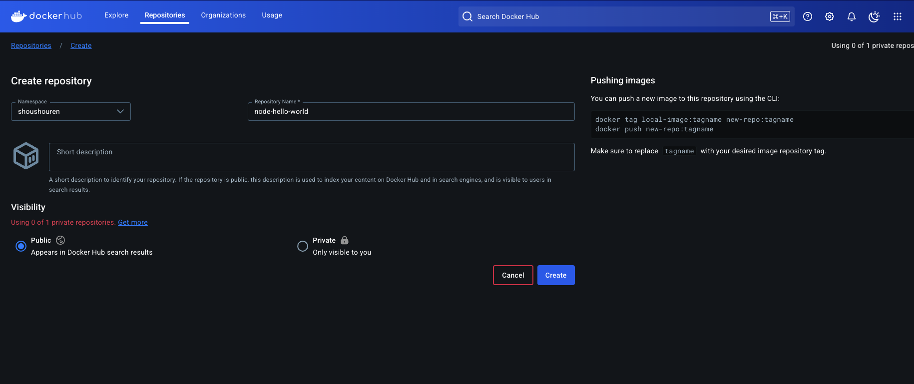
Task: Click the ⌘+K shortcut badge
Action: 780,16
